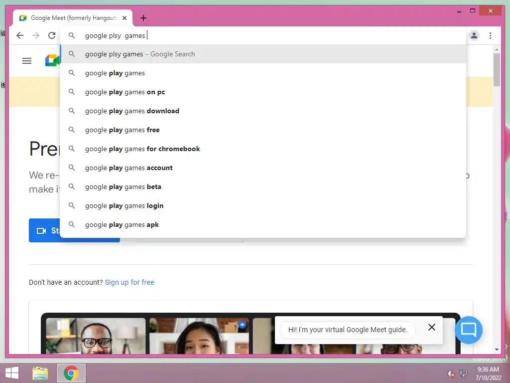Open the Google Meet hamburger menu
Image resolution: width=510 pixels, height=383 pixels.
tap(27, 61)
